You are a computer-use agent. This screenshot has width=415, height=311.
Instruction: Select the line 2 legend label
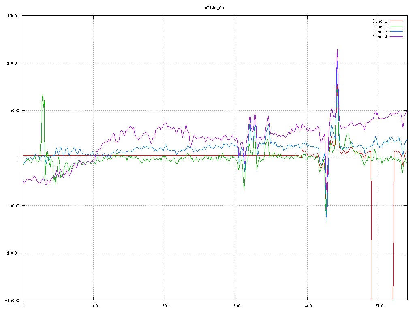pyautogui.click(x=380, y=26)
